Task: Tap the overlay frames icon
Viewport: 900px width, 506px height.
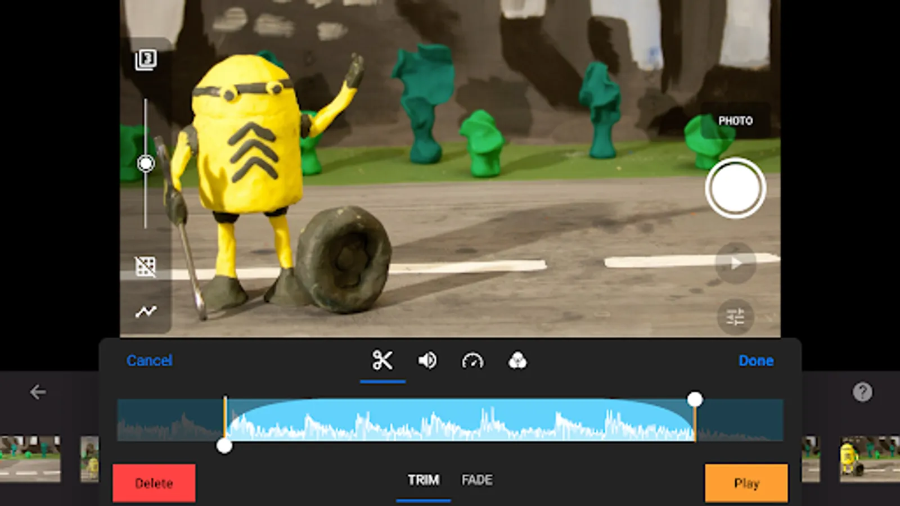Action: 147,60
